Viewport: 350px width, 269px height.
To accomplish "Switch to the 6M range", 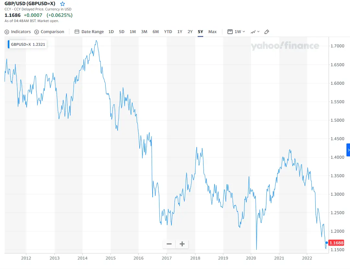I will (x=156, y=32).
